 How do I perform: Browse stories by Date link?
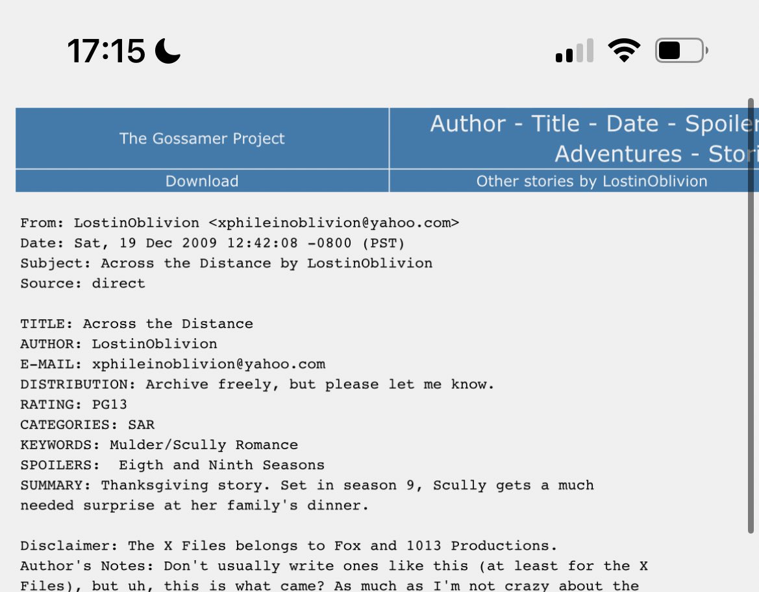coord(632,123)
